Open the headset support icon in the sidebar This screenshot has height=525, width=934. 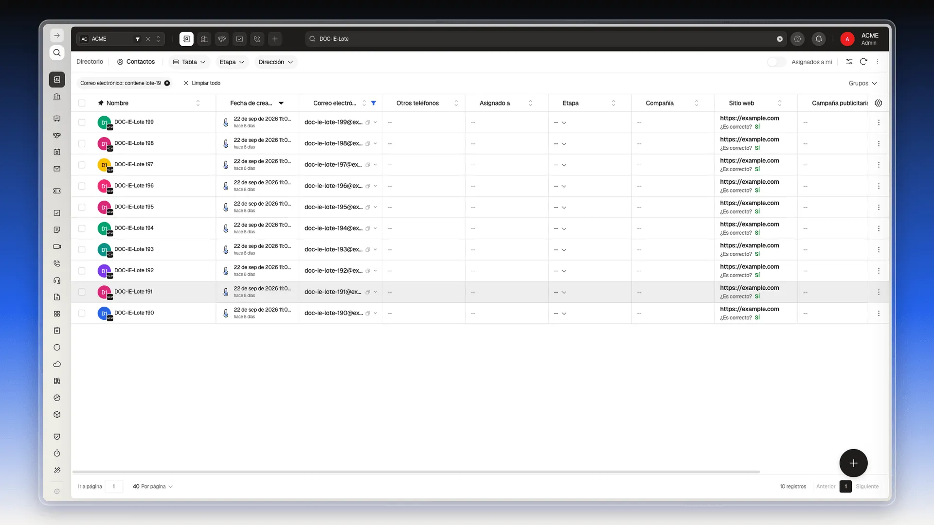pyautogui.click(x=57, y=280)
